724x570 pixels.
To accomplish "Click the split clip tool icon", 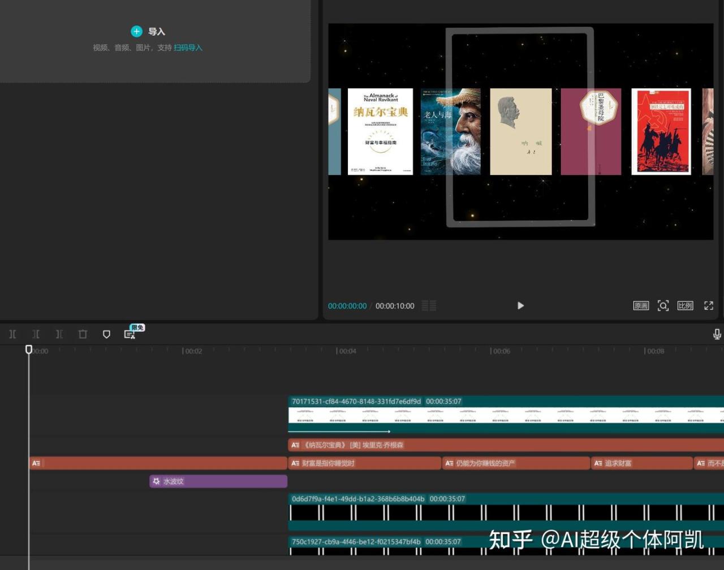I will [x=12, y=334].
